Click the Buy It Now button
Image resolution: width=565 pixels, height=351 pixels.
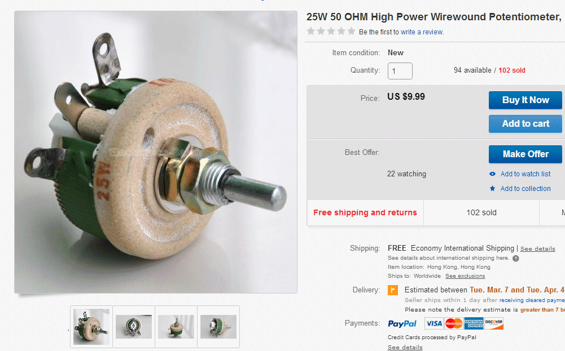point(525,100)
